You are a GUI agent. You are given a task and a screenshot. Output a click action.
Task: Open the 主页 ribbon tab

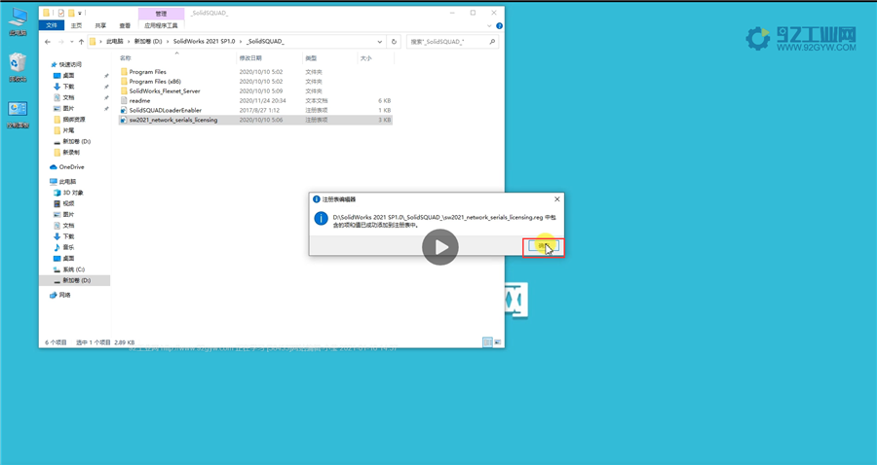[x=77, y=25]
